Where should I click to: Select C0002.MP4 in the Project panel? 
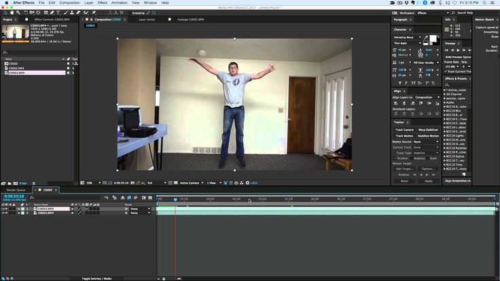click(x=18, y=69)
